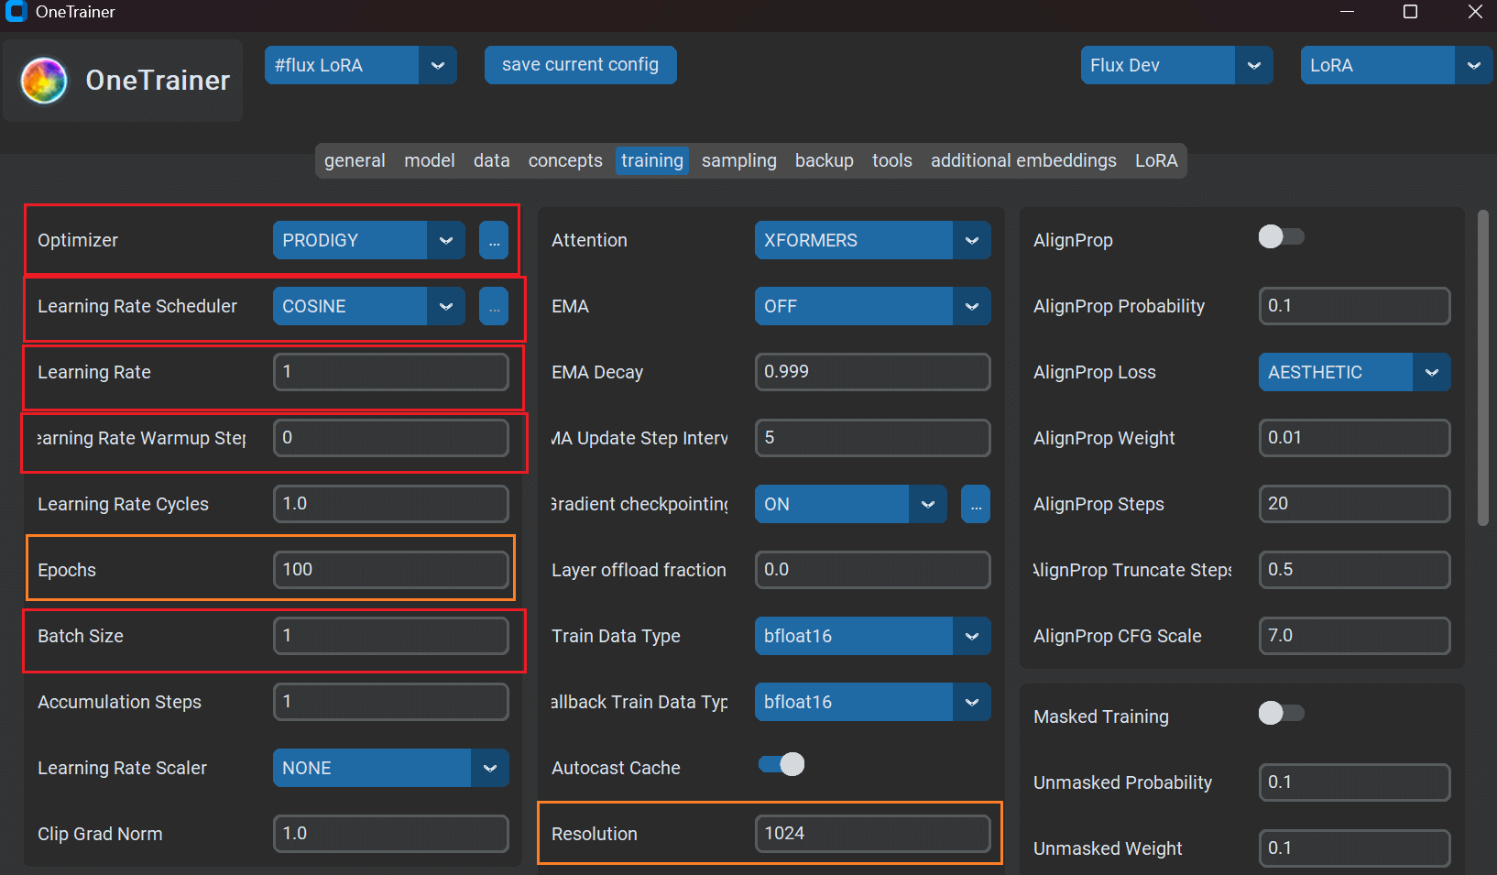The width and height of the screenshot is (1497, 875).
Task: Open the Flux Dev model type dropdown
Action: point(1176,65)
